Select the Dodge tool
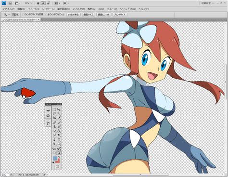Image resolution: width=228 pixels, height=177 pixels. (x=59, y=135)
